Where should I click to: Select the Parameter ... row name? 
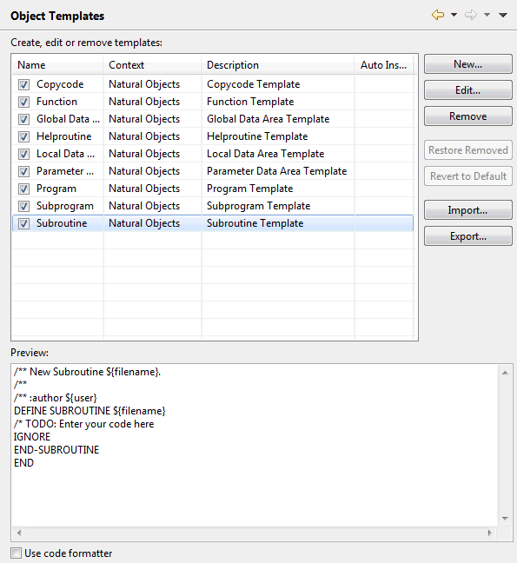pyautogui.click(x=65, y=171)
